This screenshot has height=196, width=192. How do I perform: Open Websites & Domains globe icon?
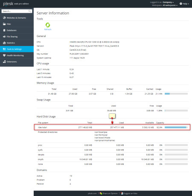click(x=4, y=18)
